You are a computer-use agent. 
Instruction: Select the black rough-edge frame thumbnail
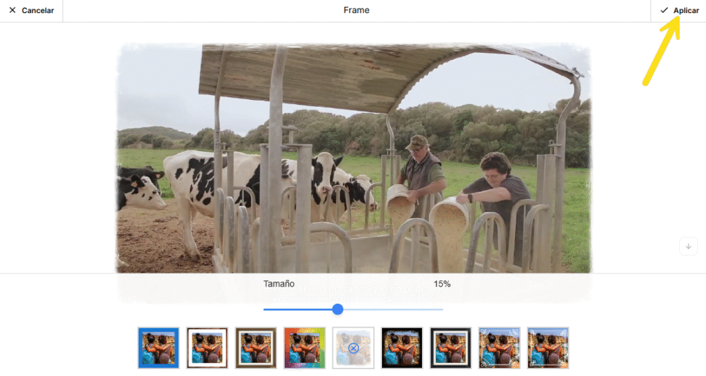402,348
